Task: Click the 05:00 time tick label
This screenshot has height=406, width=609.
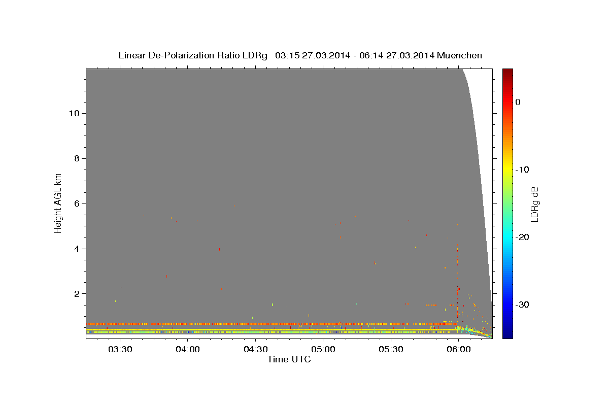Action: pos(323,349)
